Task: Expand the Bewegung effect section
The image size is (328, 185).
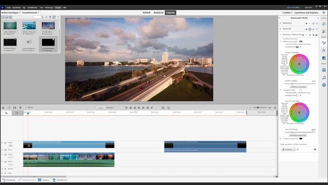Action: [280, 23]
